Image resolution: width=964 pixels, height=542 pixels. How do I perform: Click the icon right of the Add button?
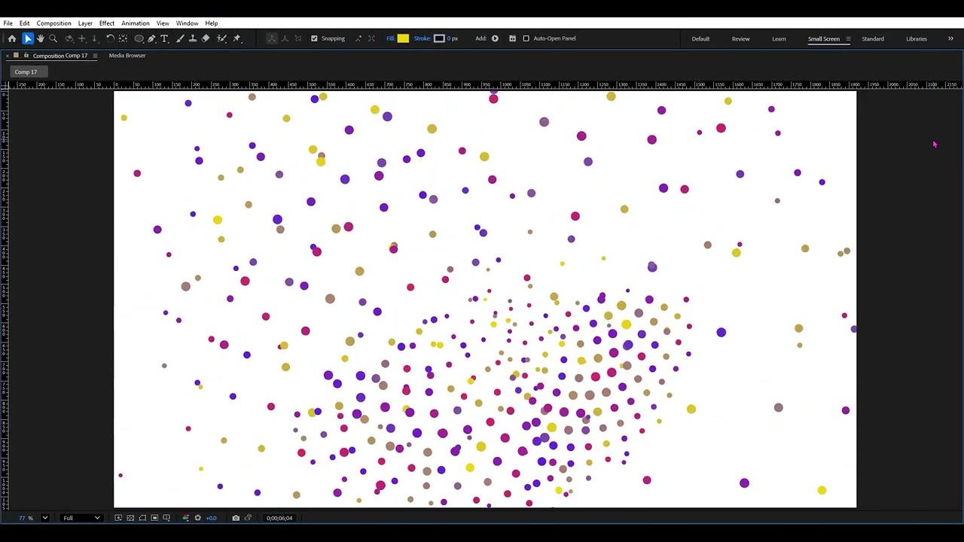pos(512,38)
